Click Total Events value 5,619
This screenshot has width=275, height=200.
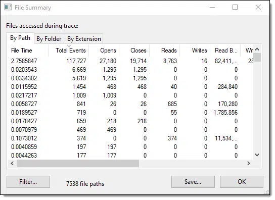tap(79, 78)
